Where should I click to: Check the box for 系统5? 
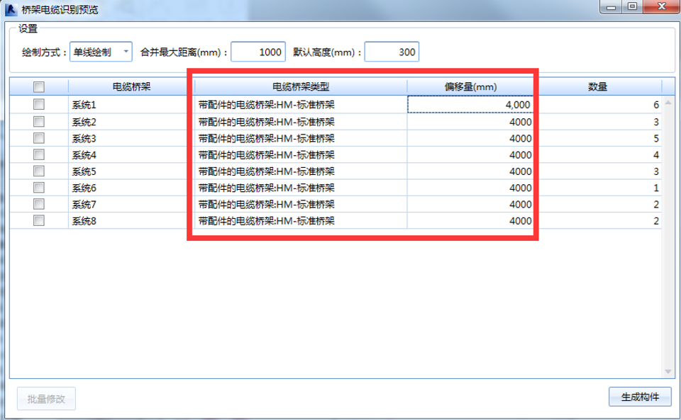pyautogui.click(x=38, y=171)
